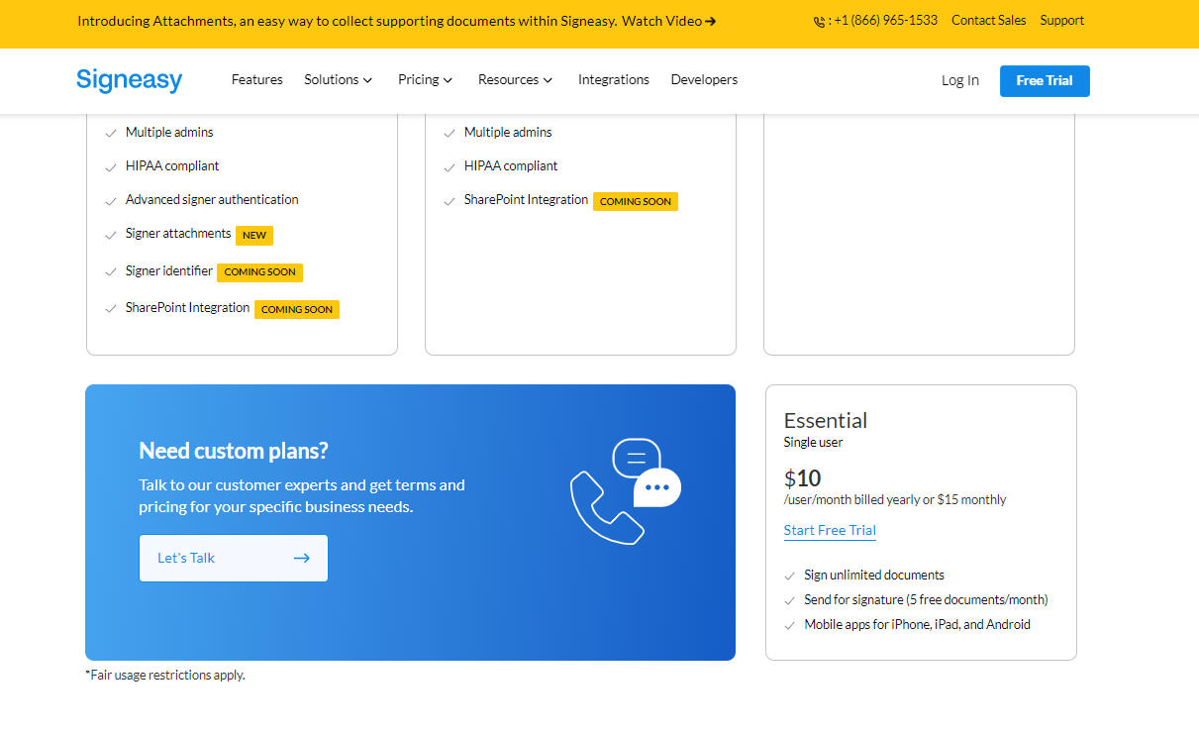Viewport: 1199px width, 736px height.
Task: Click the Single user label
Action: 814,442
